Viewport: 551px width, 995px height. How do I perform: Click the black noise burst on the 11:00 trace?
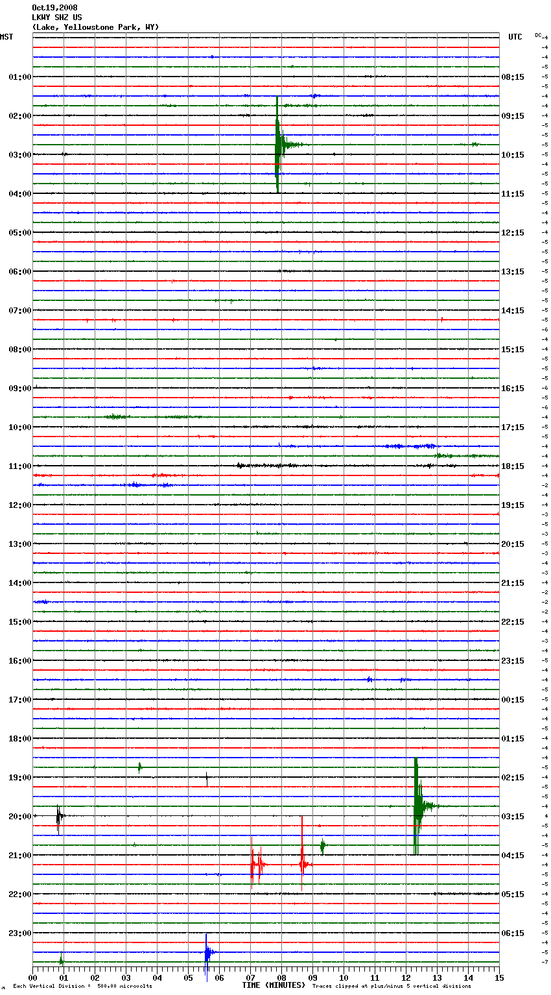pyautogui.click(x=267, y=466)
